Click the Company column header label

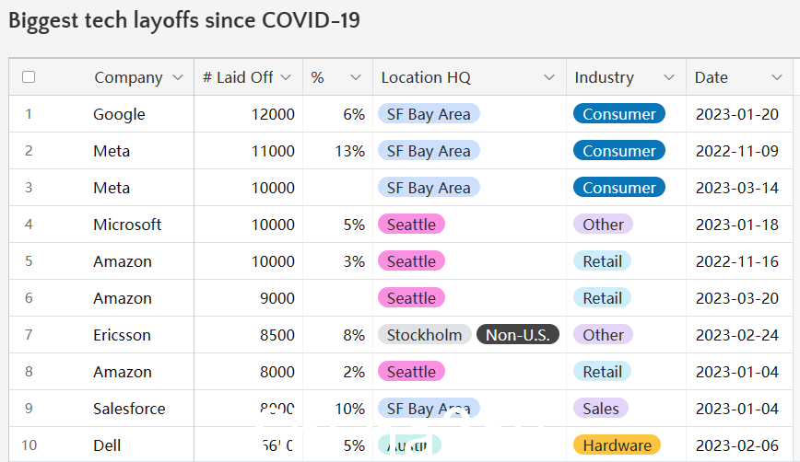(x=129, y=77)
